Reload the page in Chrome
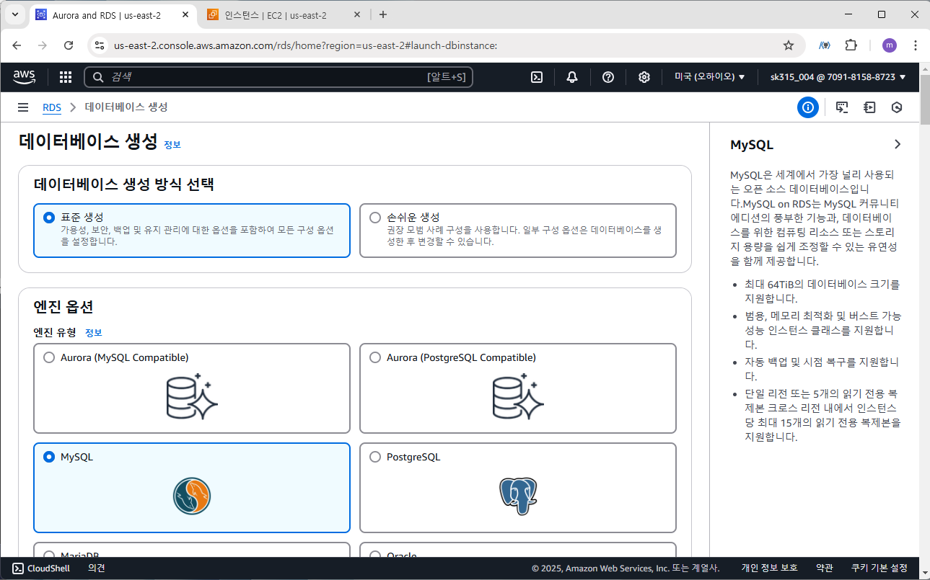Screen dimensions: 930x580 pos(69,45)
